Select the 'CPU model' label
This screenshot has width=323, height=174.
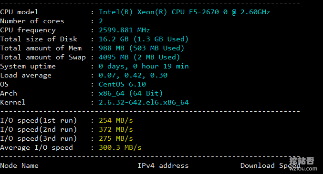click(19, 12)
